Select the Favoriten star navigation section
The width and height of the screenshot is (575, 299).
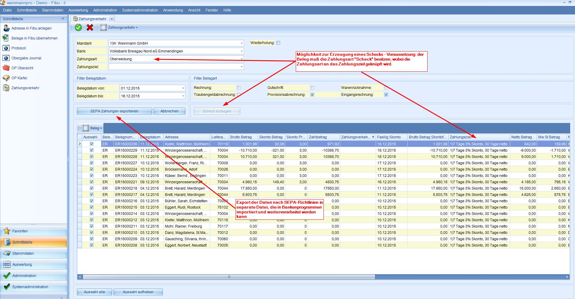click(x=20, y=231)
